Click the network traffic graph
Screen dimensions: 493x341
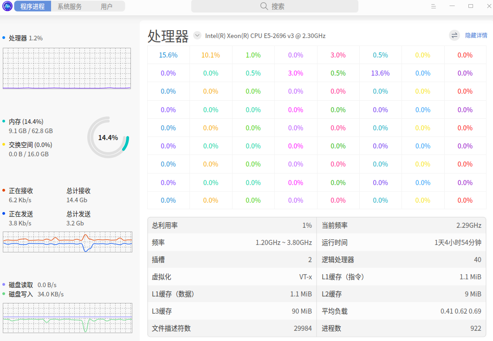pyautogui.click(x=68, y=242)
